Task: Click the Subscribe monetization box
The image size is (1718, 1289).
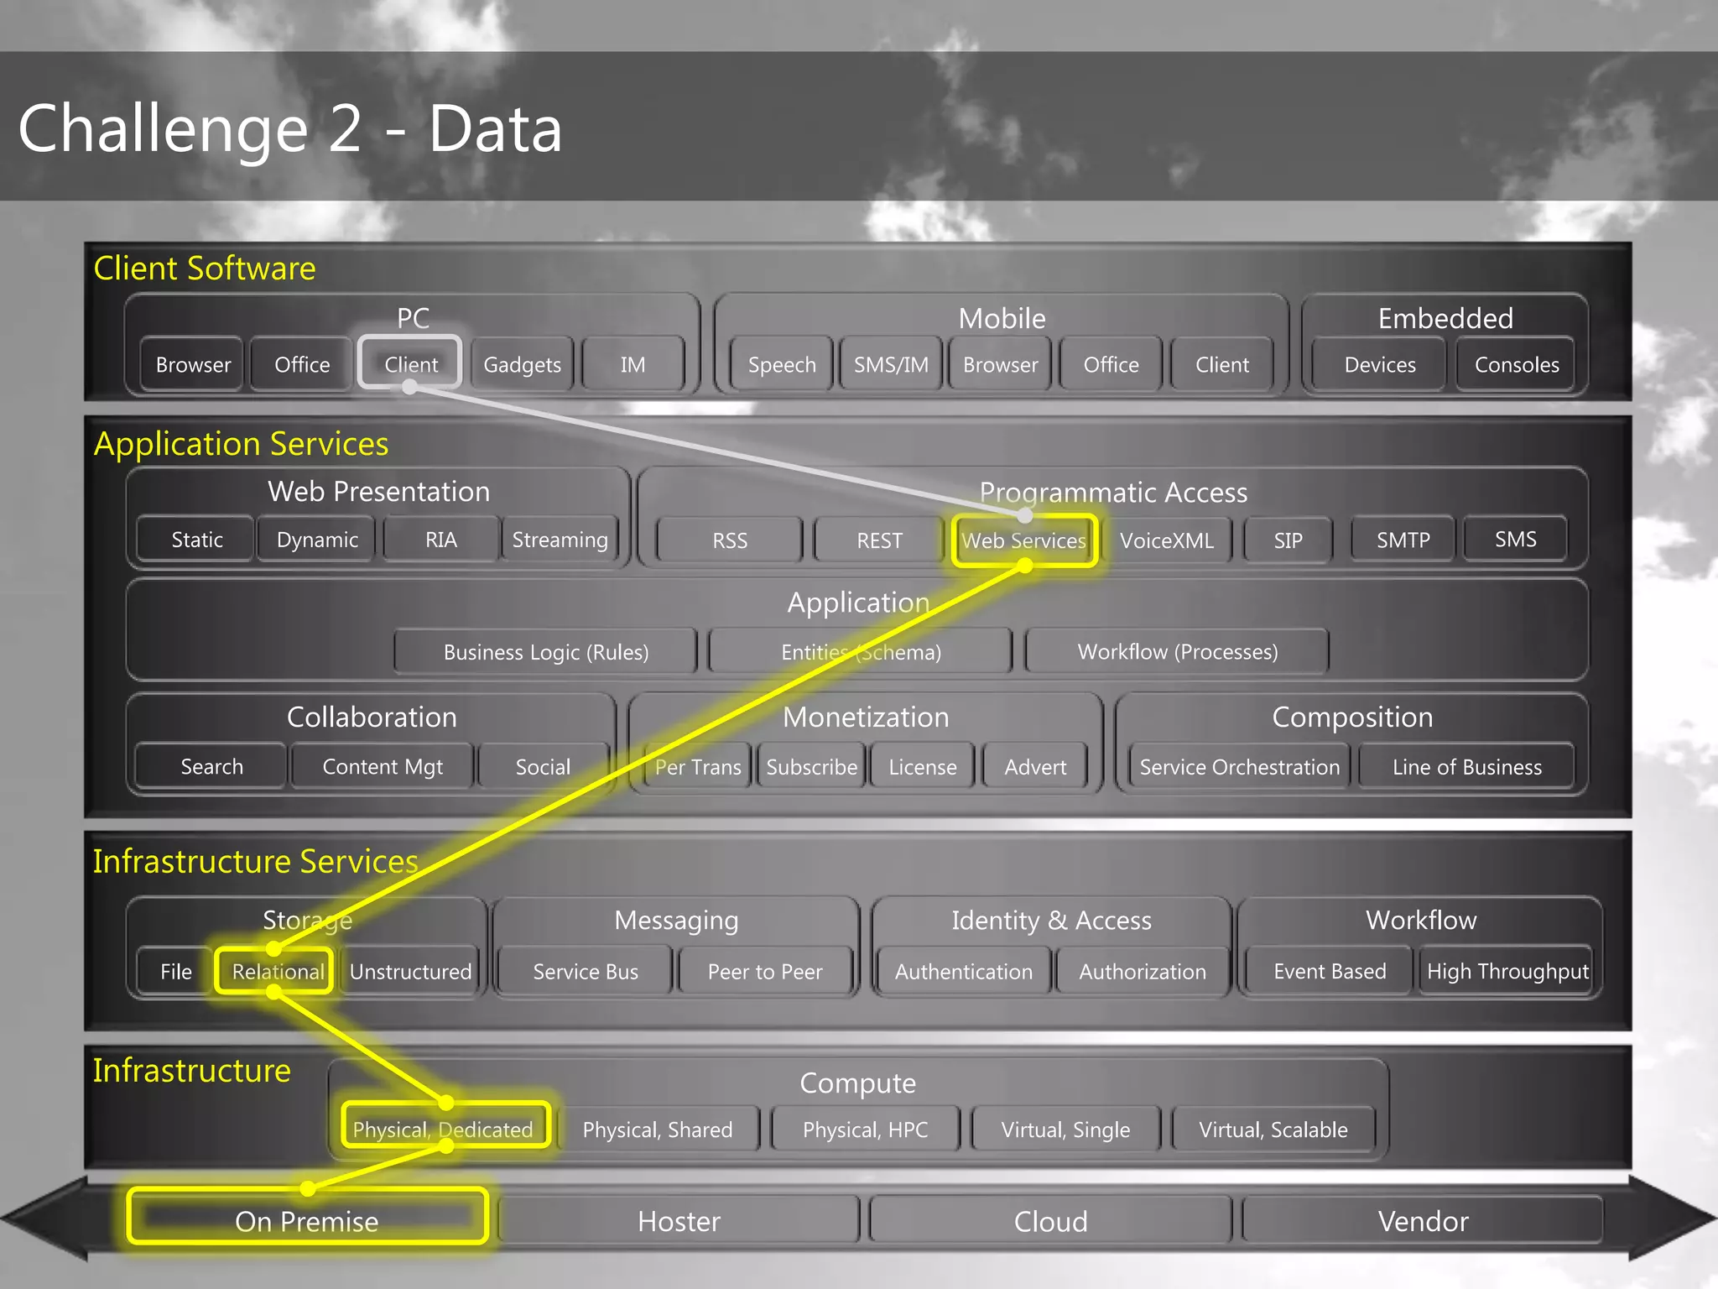Action: [x=811, y=767]
